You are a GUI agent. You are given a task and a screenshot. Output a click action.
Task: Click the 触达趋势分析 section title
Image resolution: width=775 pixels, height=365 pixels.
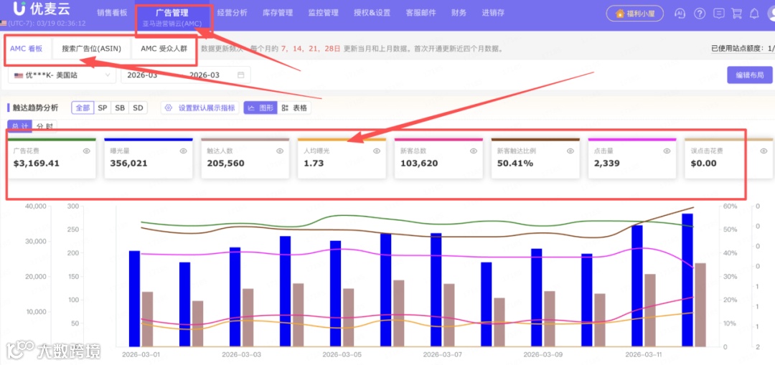click(35, 108)
